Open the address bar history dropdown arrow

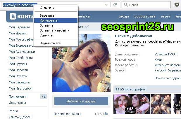click(106, 5)
